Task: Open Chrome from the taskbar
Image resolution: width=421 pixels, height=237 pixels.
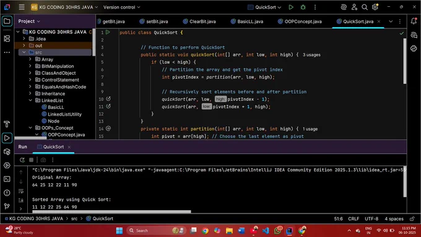Action: (205, 231)
